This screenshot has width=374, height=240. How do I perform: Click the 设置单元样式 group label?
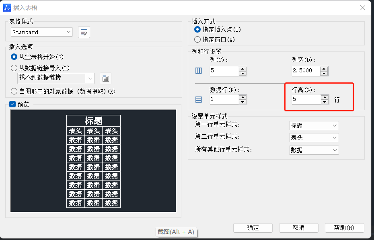(210, 116)
